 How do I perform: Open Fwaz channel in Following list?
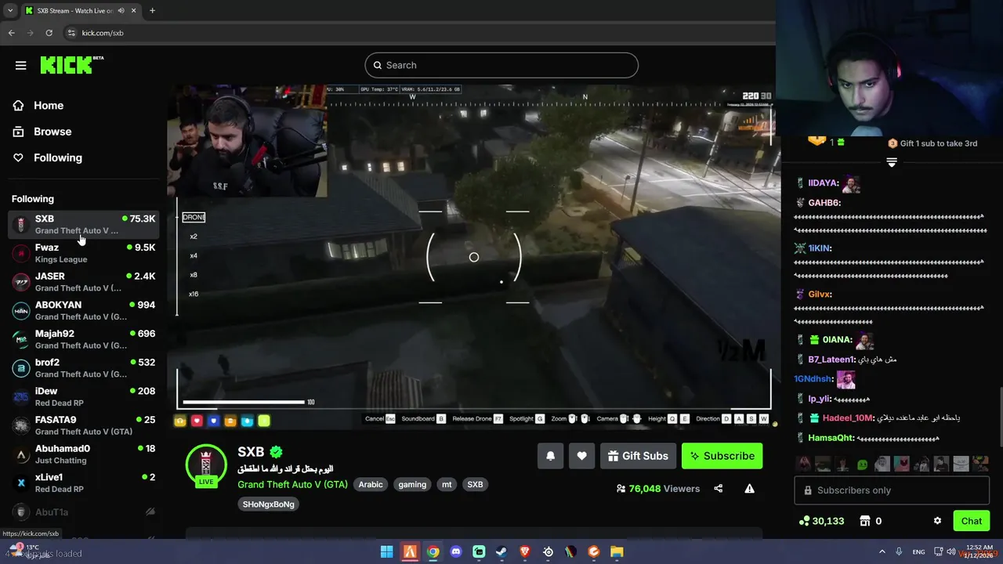tap(84, 253)
